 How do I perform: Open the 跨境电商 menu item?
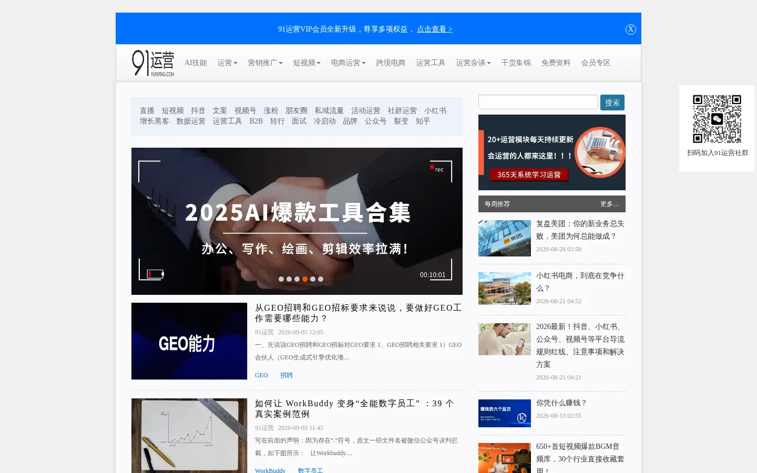click(x=391, y=63)
